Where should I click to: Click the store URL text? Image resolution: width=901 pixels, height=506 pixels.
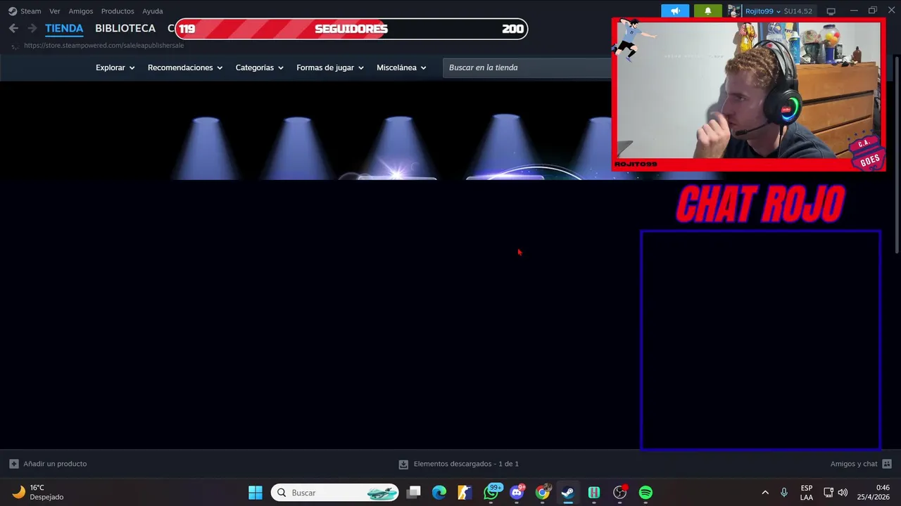point(103,46)
